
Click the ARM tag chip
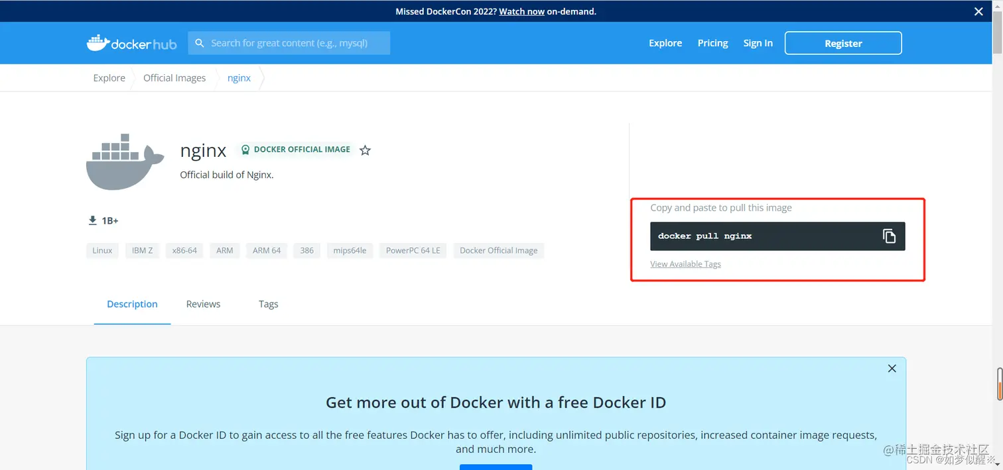[225, 251]
